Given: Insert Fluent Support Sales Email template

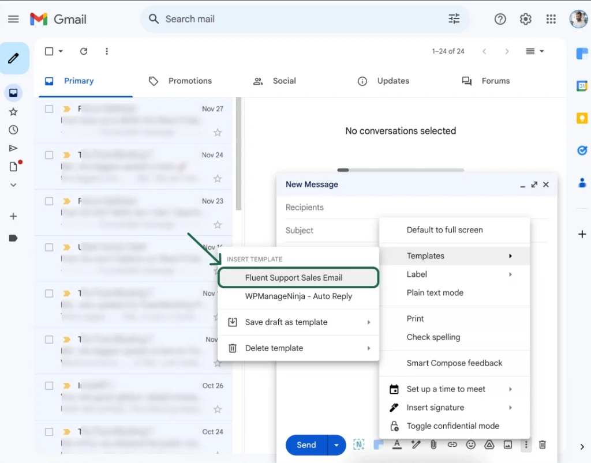Looking at the screenshot, I should 298,277.
